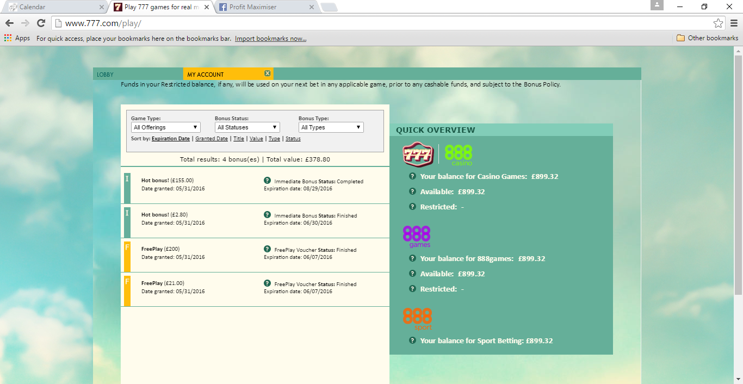The height and width of the screenshot is (384, 743).
Task: Click help icon beside casino Restricted
Action: 412,207
